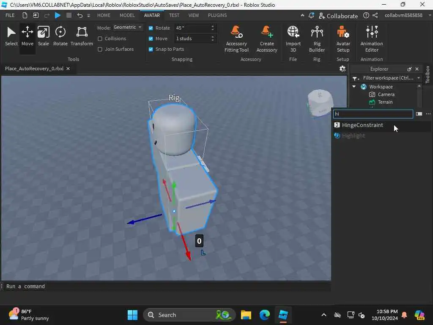
Task: Toggle the Rotate snapping checkbox
Action: tap(151, 28)
